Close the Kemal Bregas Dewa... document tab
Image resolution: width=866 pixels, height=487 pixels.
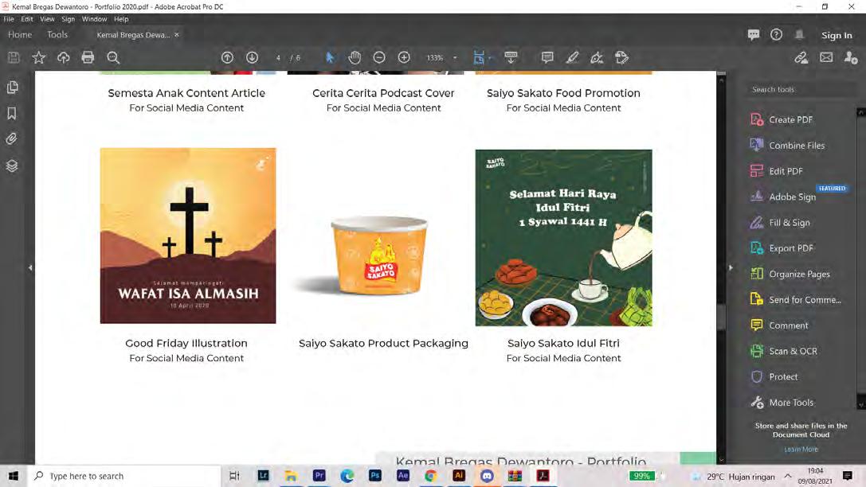click(x=177, y=35)
